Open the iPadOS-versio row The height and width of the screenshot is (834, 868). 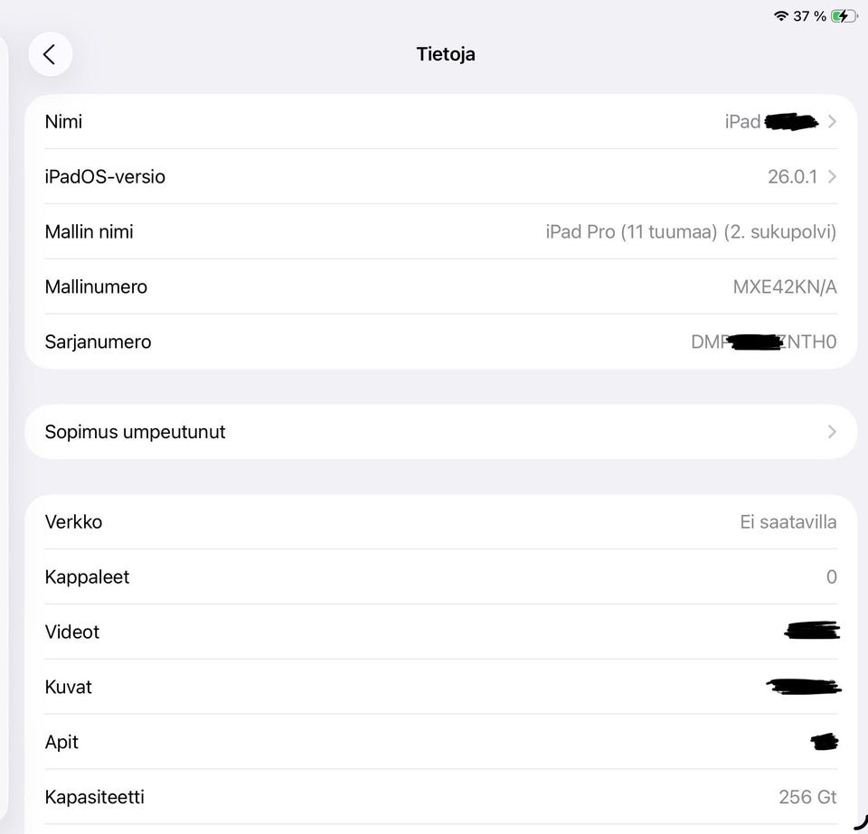440,177
